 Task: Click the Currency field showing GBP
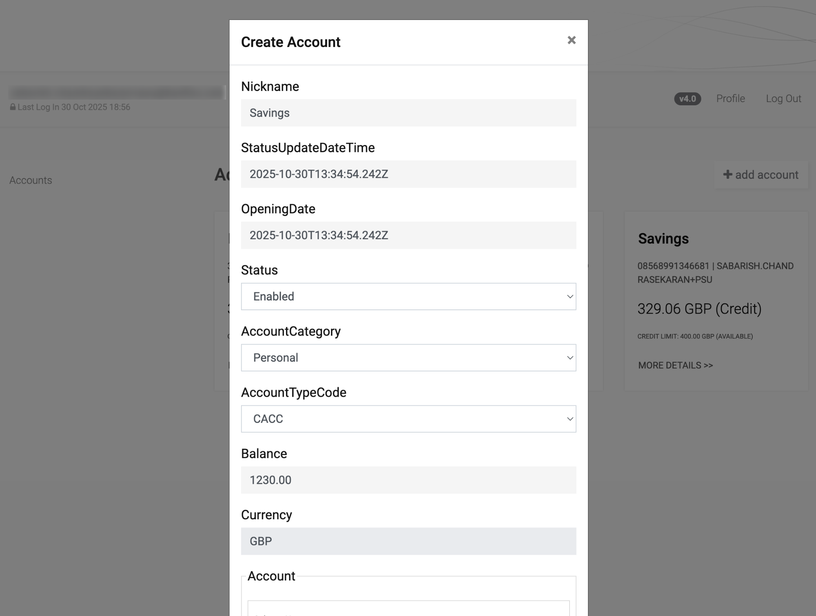[408, 541]
